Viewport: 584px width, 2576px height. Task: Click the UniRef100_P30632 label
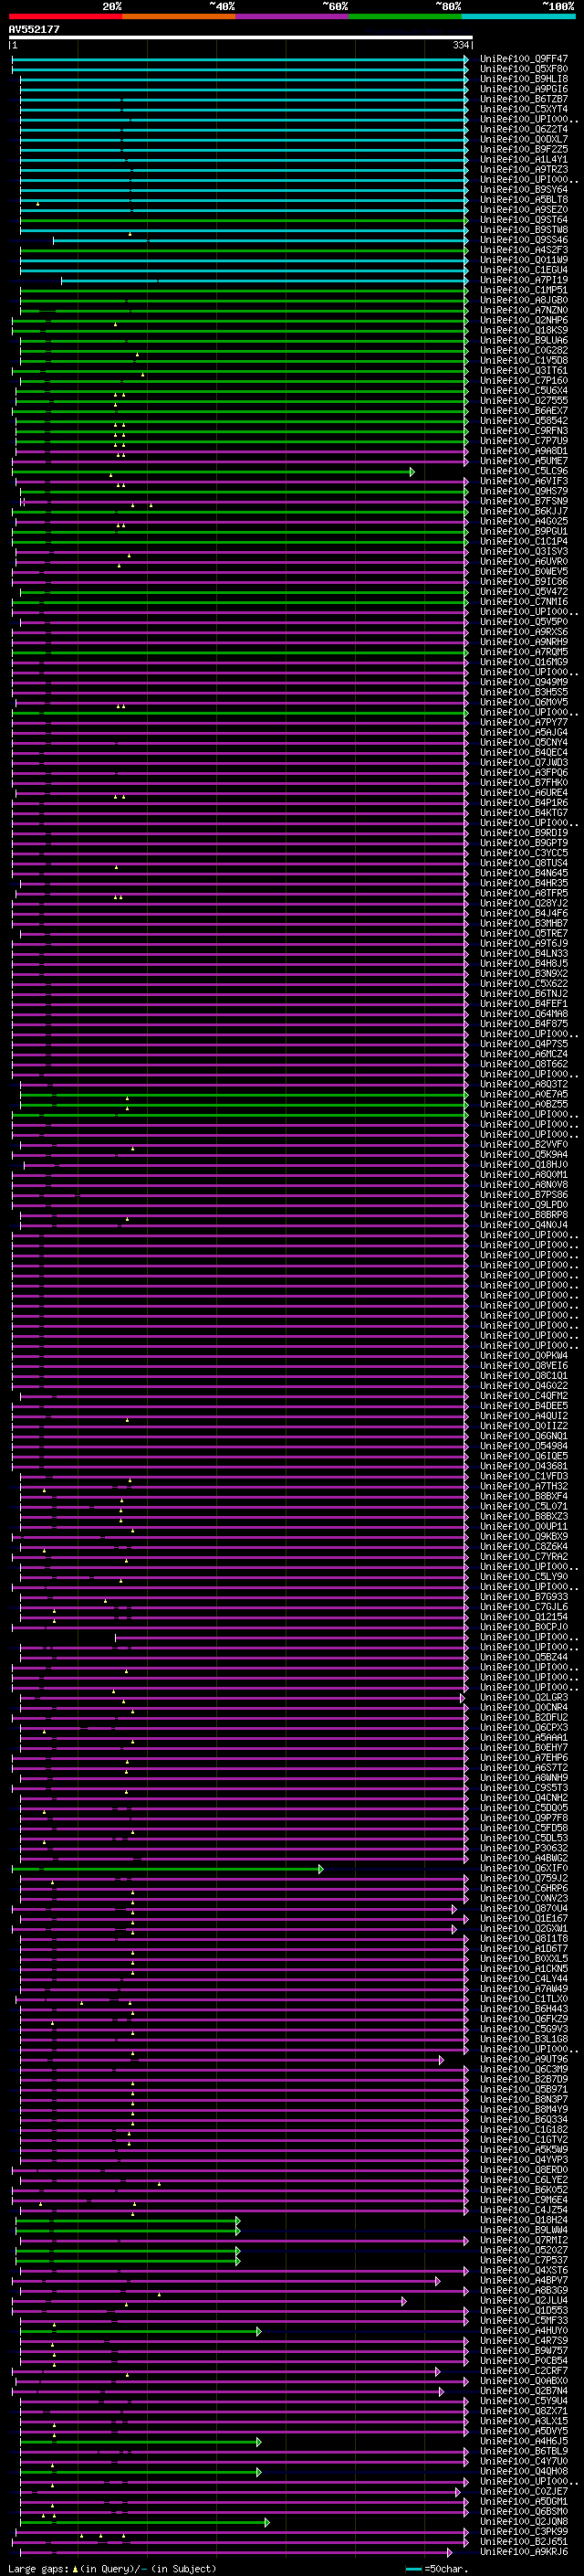tap(524, 1848)
